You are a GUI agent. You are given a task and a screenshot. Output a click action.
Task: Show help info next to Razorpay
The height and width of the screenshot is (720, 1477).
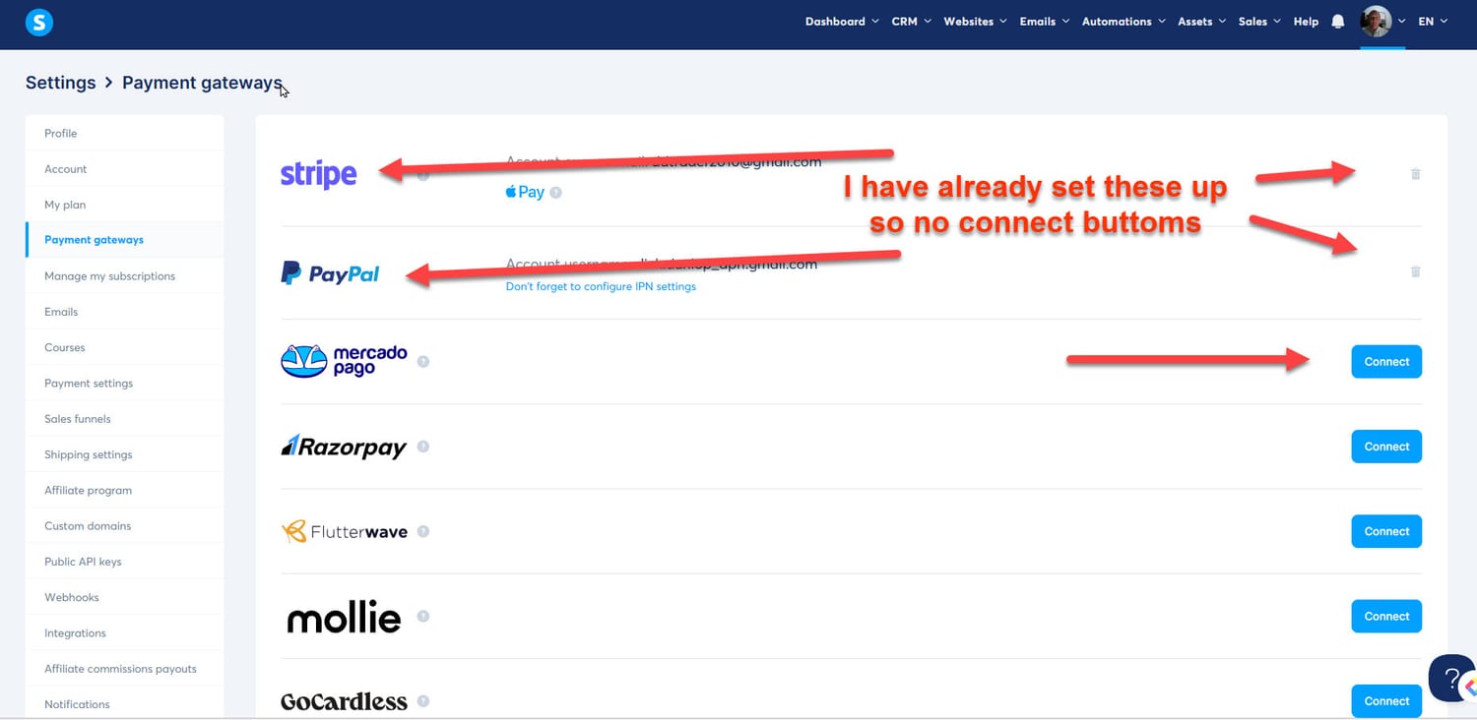(423, 447)
